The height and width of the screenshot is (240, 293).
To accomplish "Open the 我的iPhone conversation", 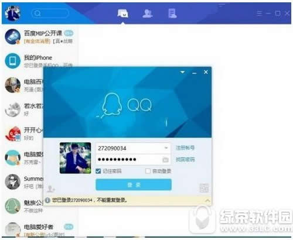I will point(40,61).
